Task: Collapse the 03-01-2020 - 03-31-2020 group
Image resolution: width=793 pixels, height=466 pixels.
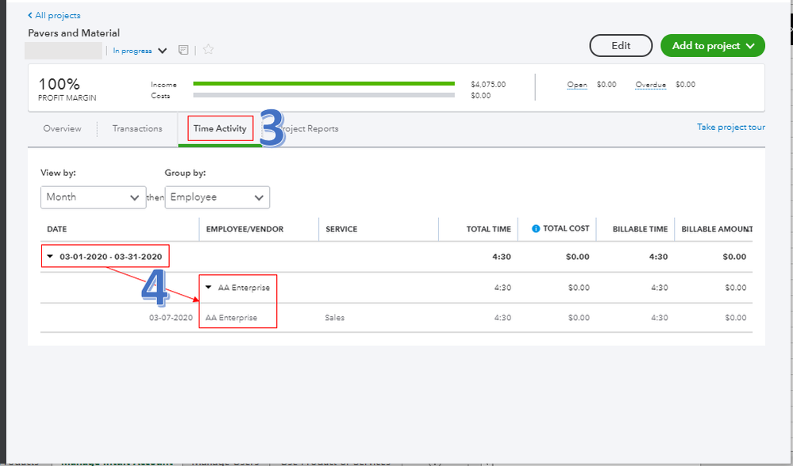Action: [50, 257]
